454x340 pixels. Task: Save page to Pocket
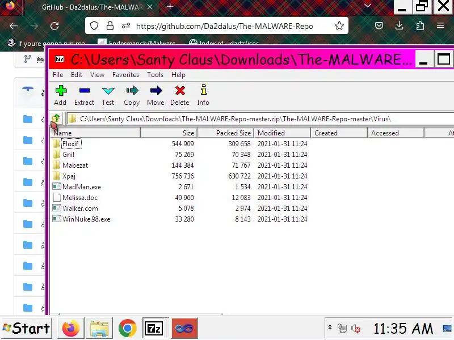379,25
